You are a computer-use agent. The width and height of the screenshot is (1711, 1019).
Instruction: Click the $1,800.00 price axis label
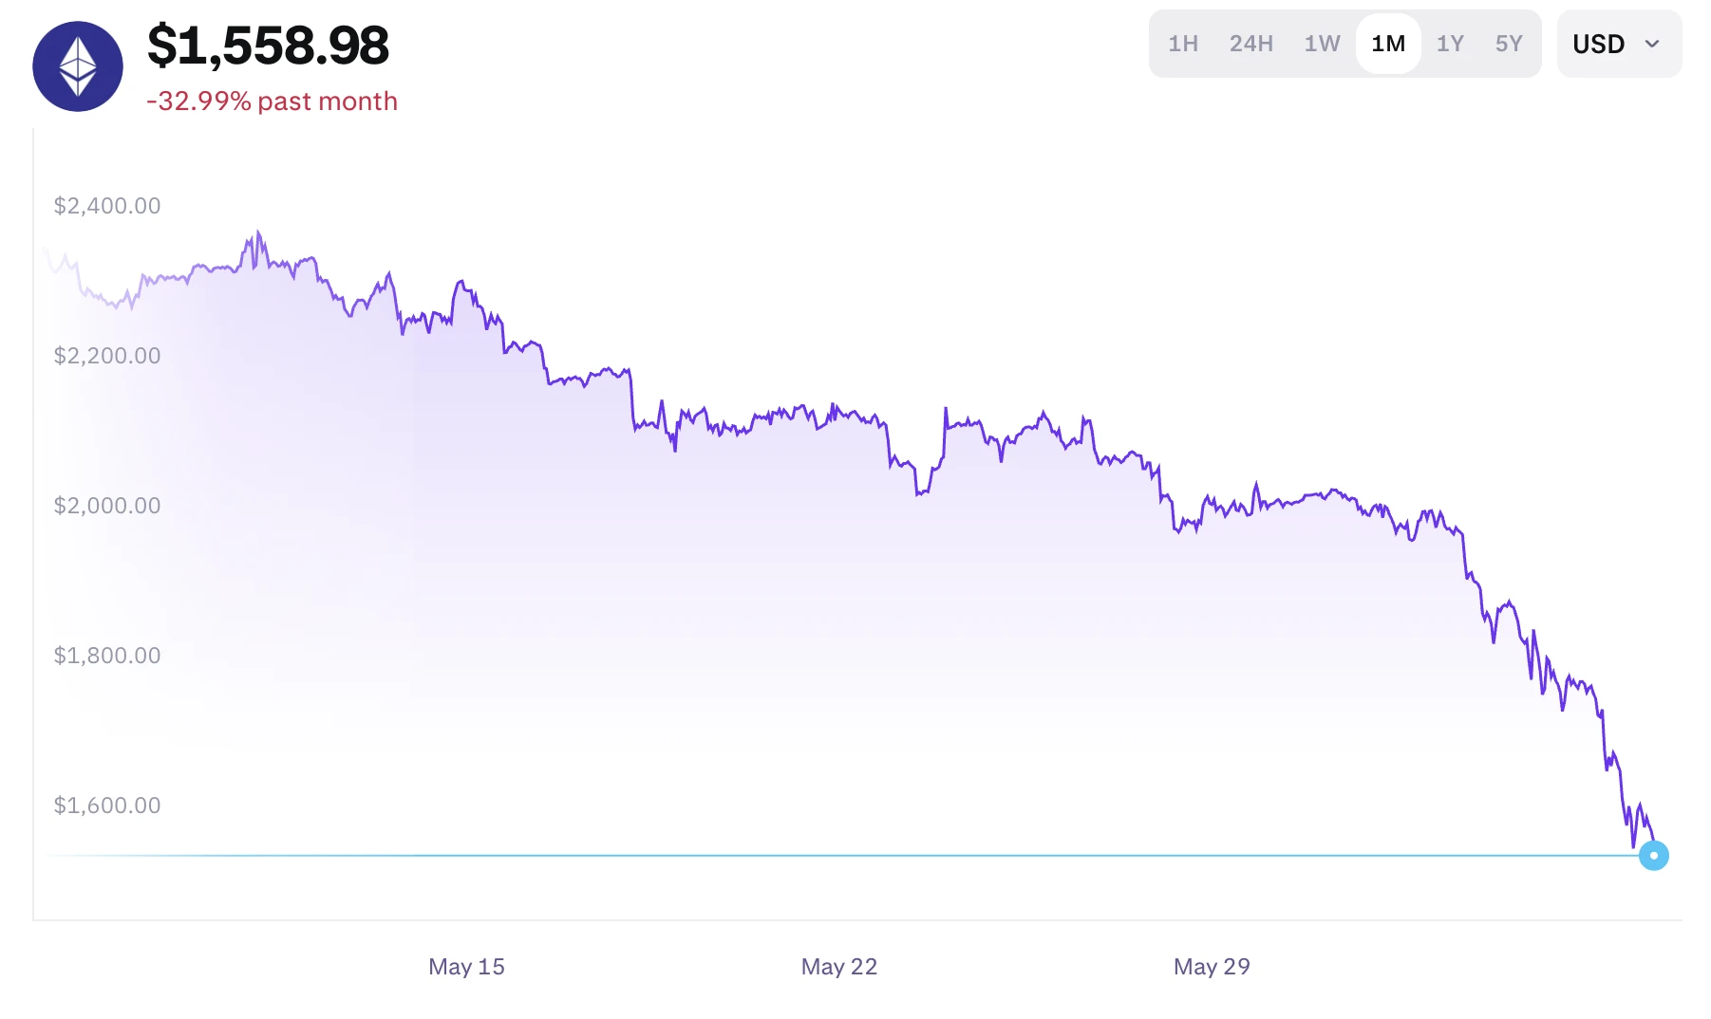[x=107, y=655]
